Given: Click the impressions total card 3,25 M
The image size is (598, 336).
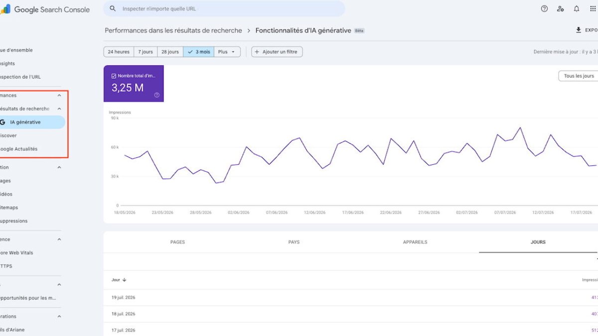Looking at the screenshot, I should (134, 84).
